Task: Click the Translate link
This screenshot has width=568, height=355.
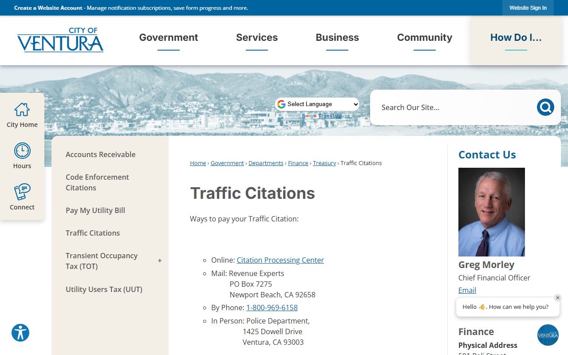Action: click(x=330, y=116)
